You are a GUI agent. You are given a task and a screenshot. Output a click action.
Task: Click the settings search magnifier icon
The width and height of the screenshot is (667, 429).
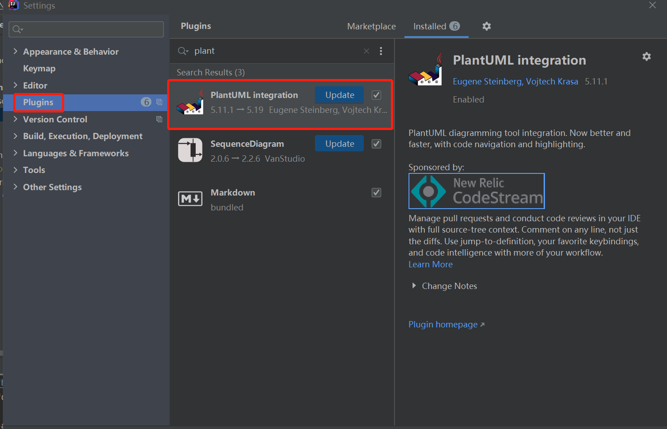(18, 29)
